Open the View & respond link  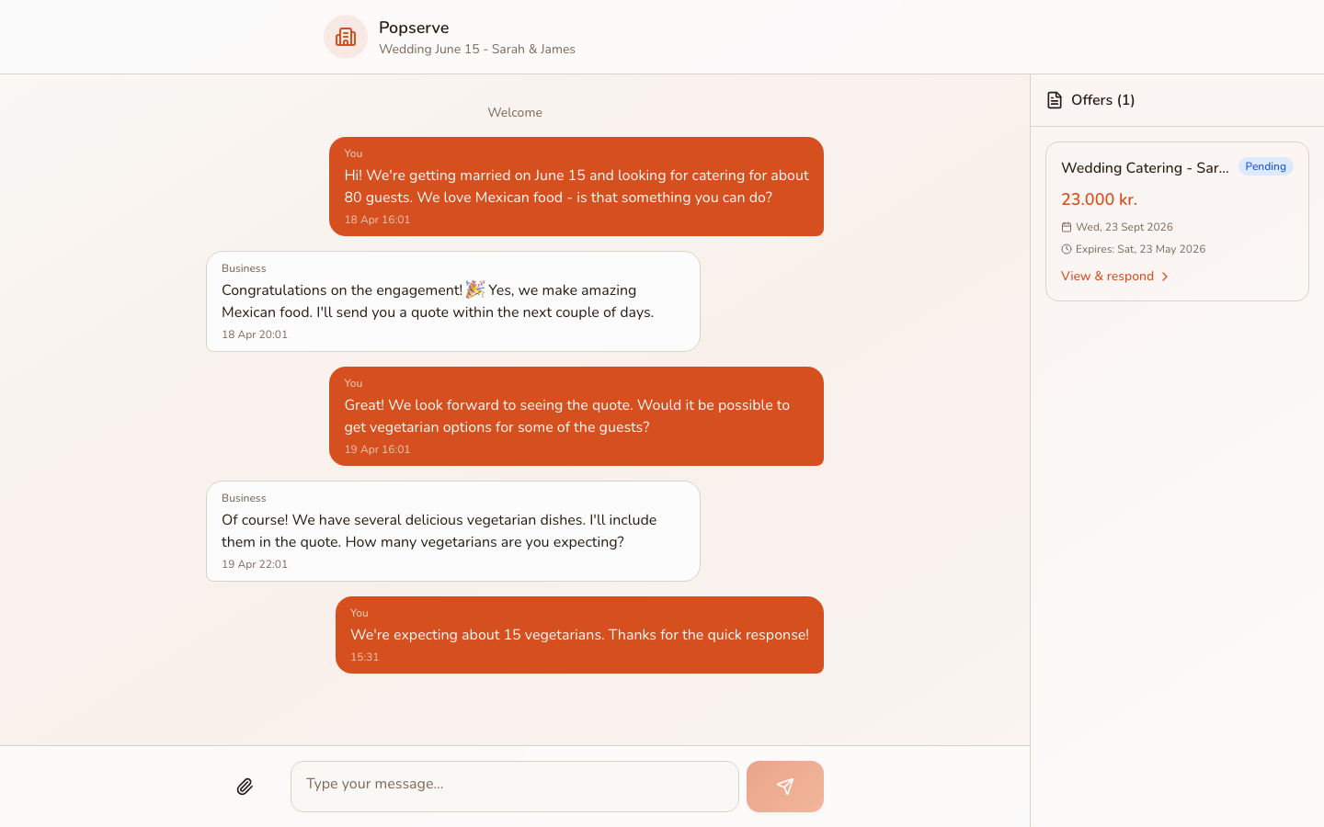pyautogui.click(x=1107, y=276)
